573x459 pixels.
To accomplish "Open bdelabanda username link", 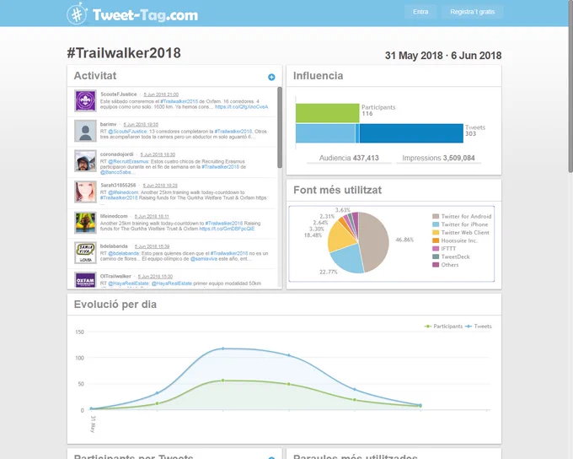I will coord(114,246).
